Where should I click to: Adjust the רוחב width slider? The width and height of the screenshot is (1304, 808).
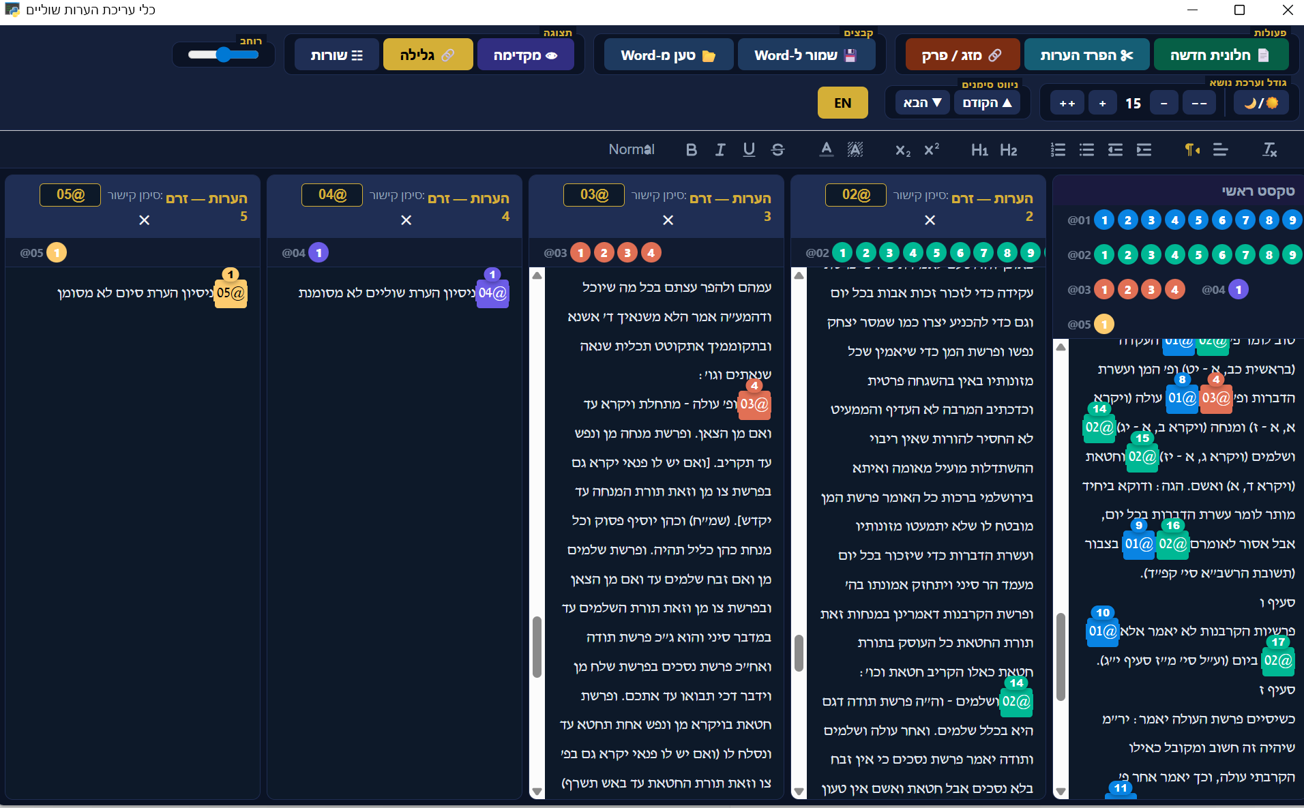pyautogui.click(x=224, y=55)
